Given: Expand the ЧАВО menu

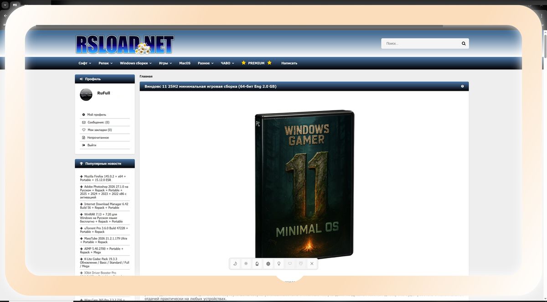Looking at the screenshot, I should [x=227, y=63].
